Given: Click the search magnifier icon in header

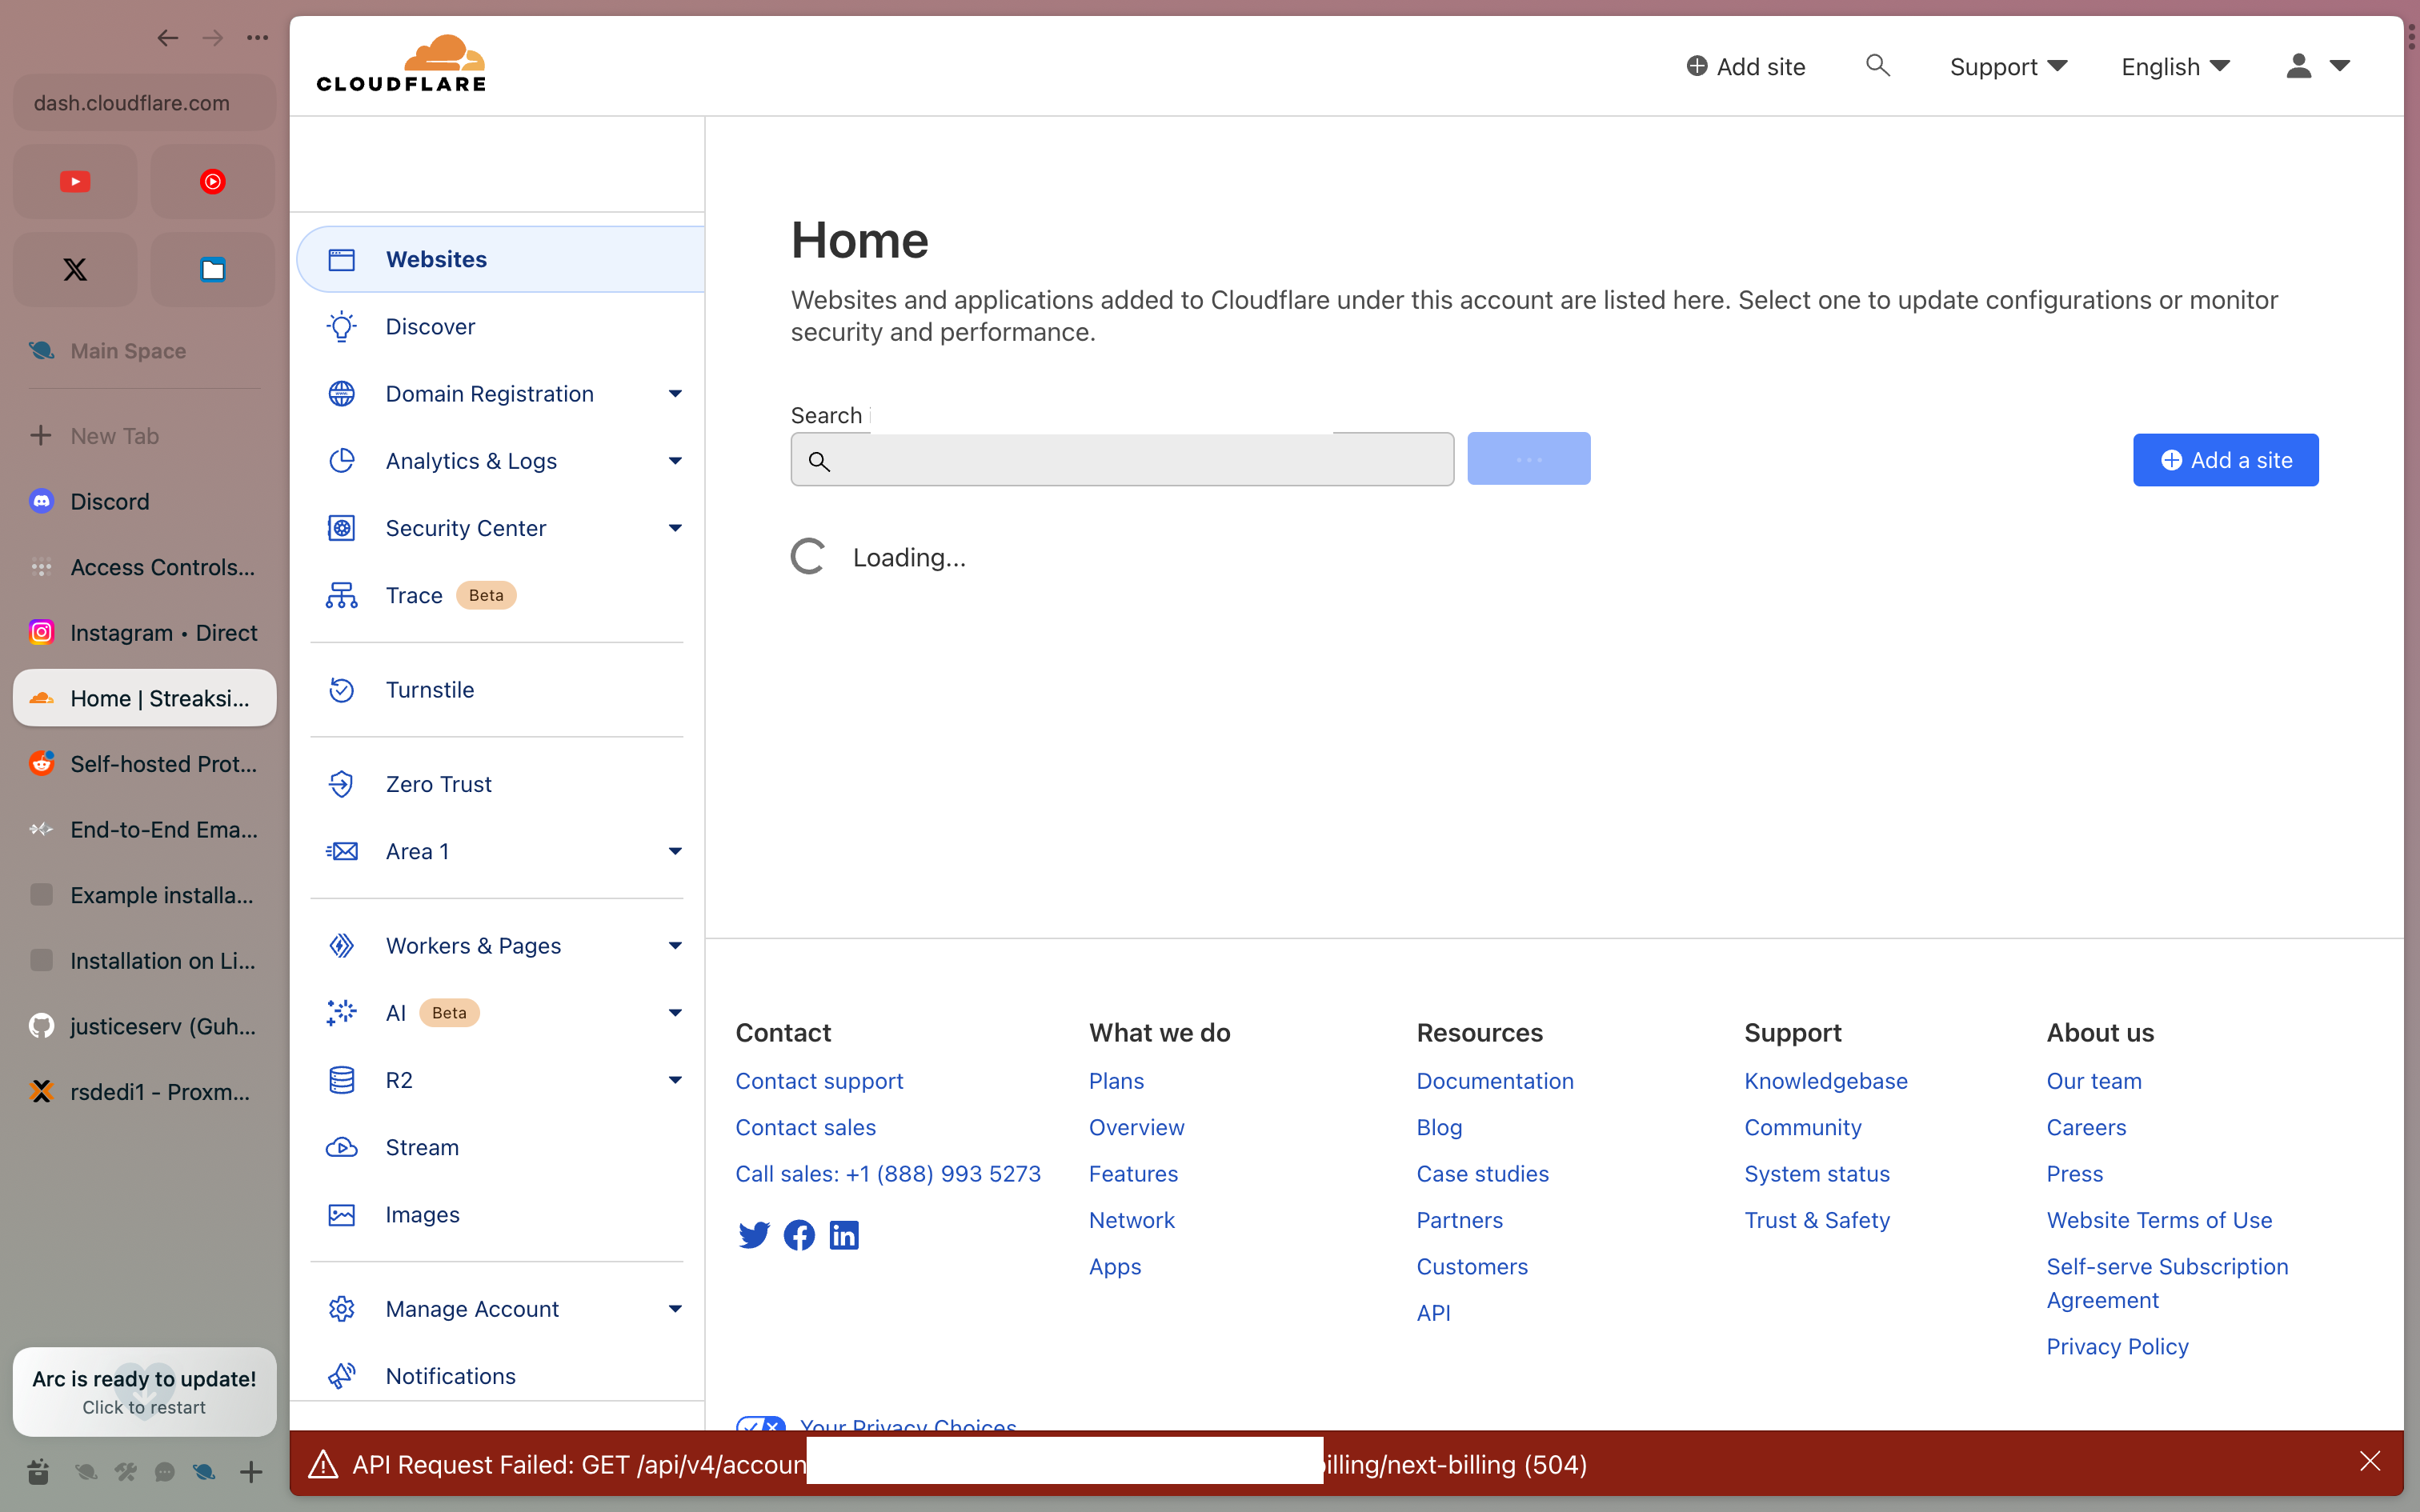Looking at the screenshot, I should click(1877, 66).
